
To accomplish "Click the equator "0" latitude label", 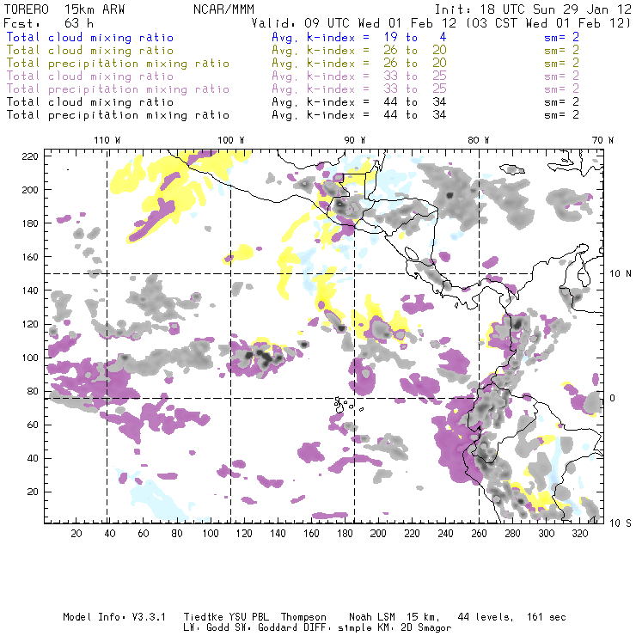I will 613,398.
